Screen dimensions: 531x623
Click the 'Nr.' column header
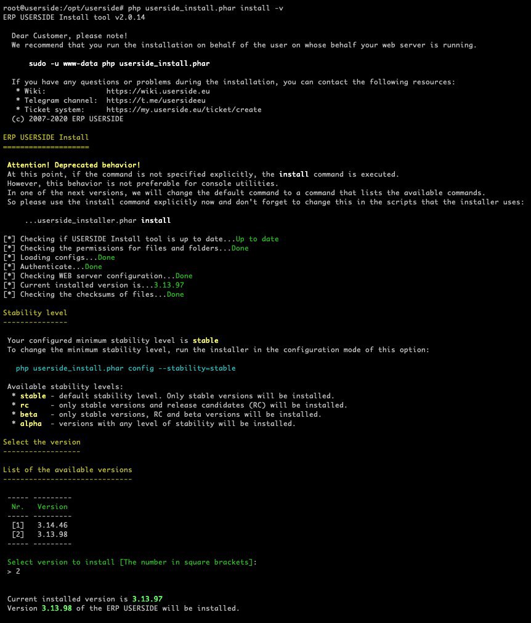click(x=17, y=507)
